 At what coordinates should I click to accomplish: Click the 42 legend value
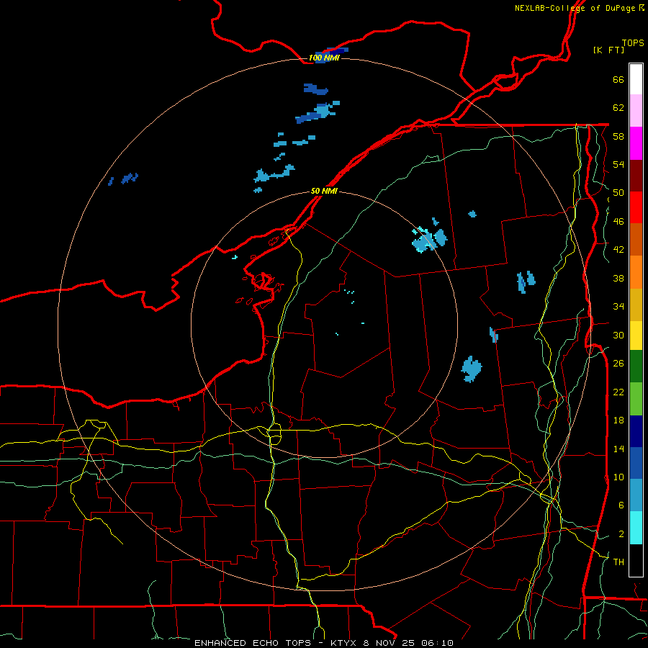click(x=618, y=250)
